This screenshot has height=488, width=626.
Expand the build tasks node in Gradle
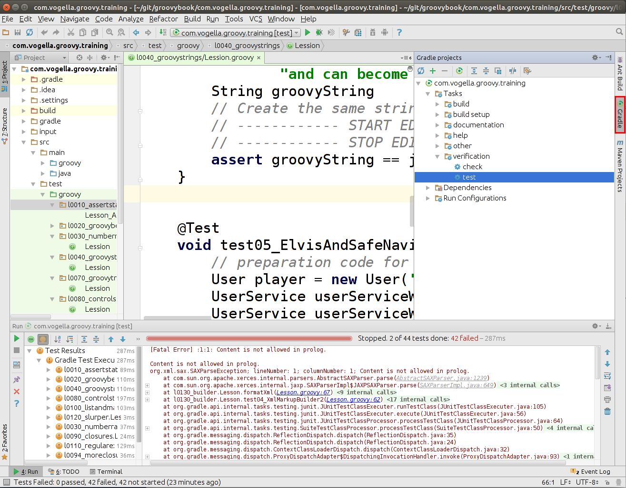[x=437, y=104]
